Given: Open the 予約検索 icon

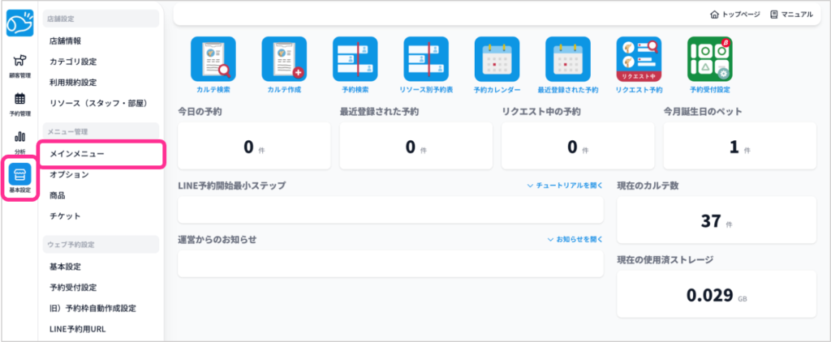Looking at the screenshot, I should click(355, 59).
